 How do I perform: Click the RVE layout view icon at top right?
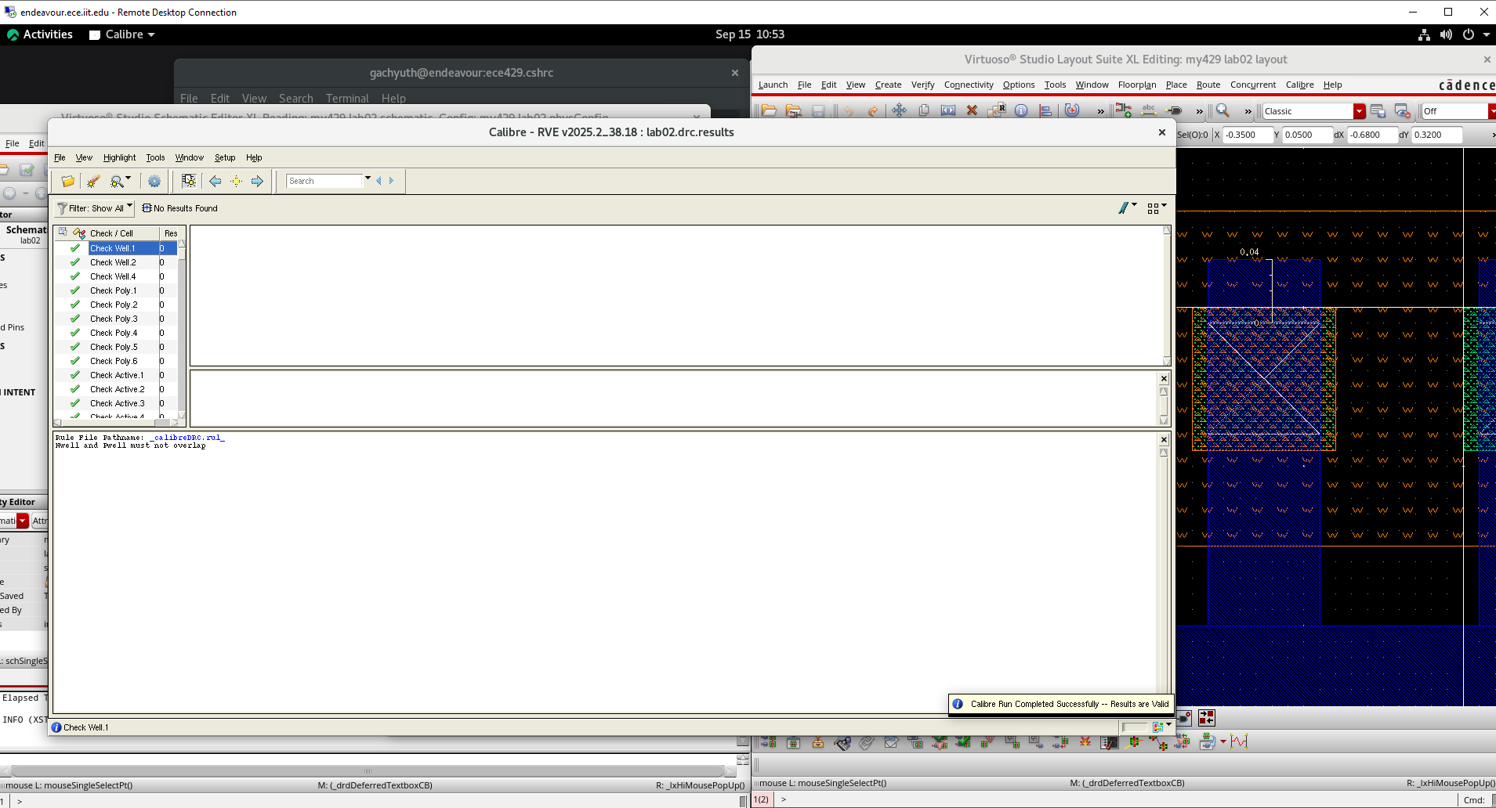[x=1153, y=208]
